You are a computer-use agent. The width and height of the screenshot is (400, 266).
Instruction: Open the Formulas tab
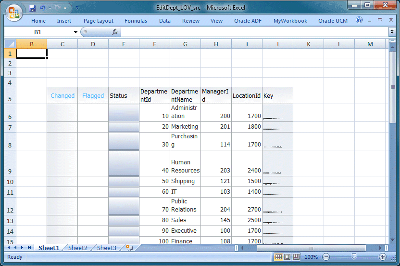coord(136,21)
